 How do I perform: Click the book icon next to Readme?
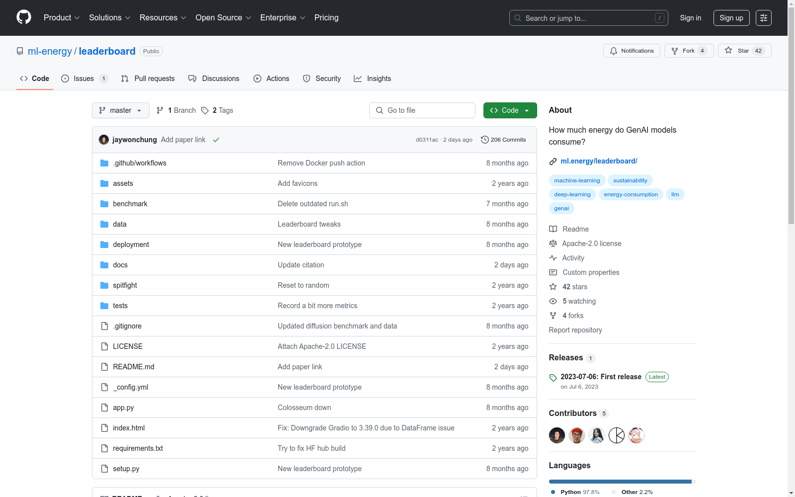tap(553, 229)
